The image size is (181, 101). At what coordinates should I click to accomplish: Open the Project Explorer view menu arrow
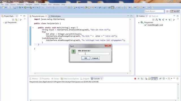pyautogui.click(x=25, y=19)
